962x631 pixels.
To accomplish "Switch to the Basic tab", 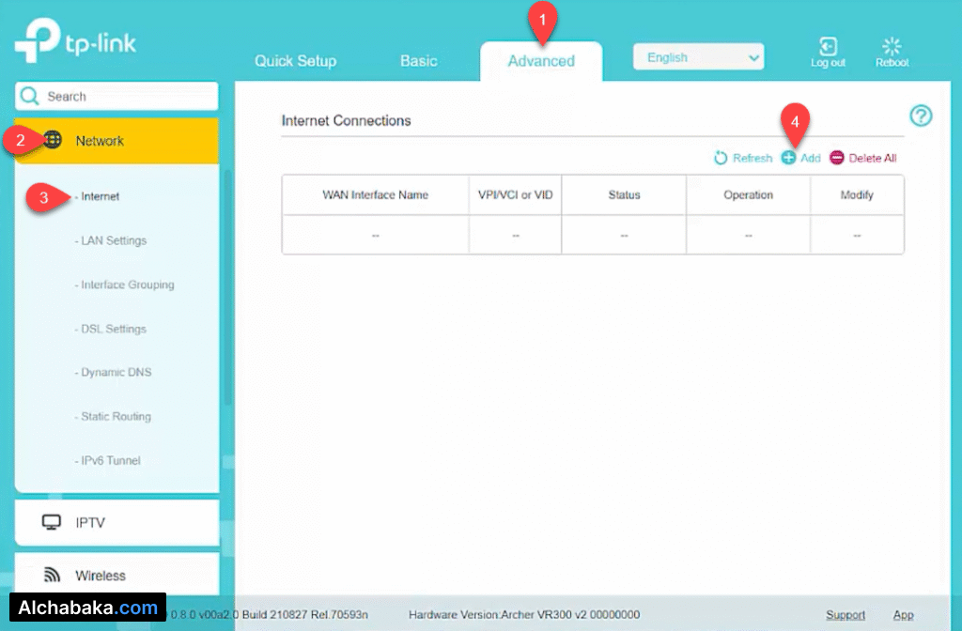I will coord(418,61).
